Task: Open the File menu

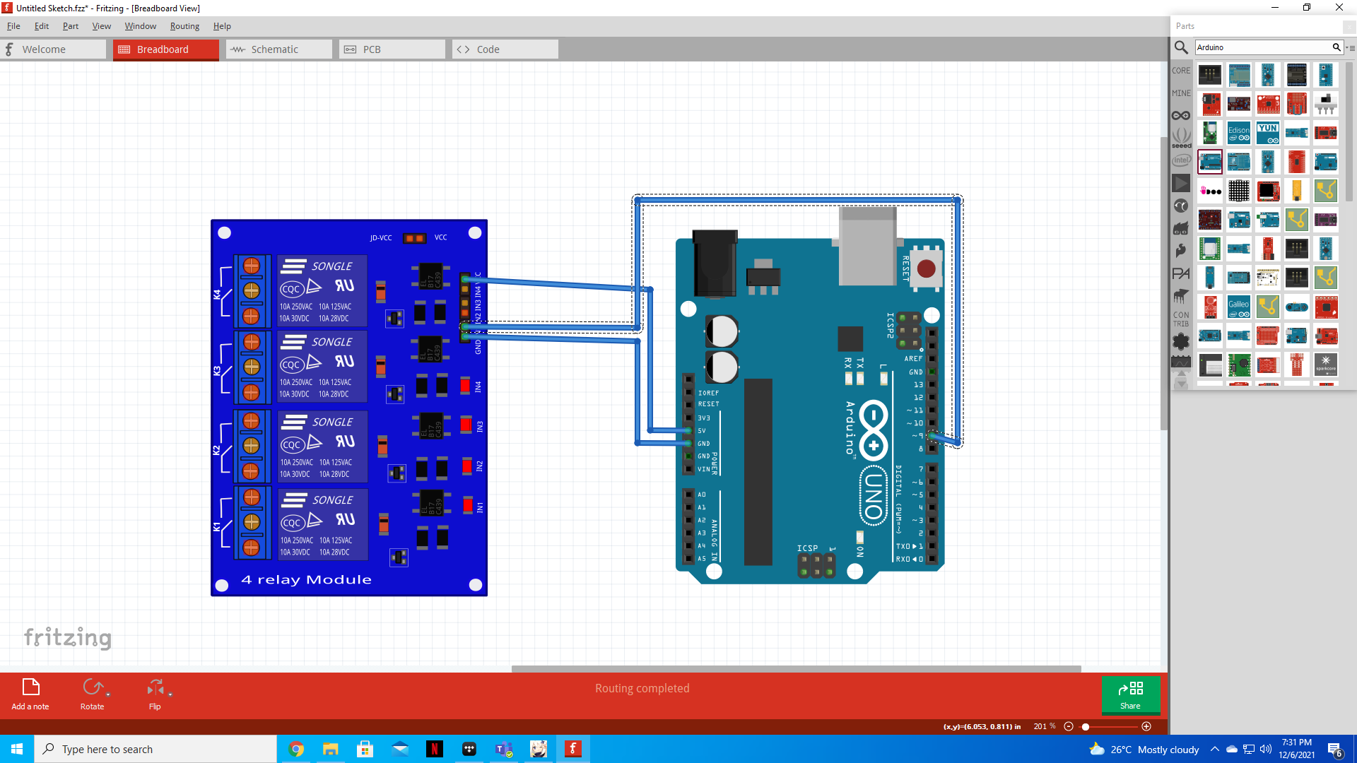Action: 13,26
